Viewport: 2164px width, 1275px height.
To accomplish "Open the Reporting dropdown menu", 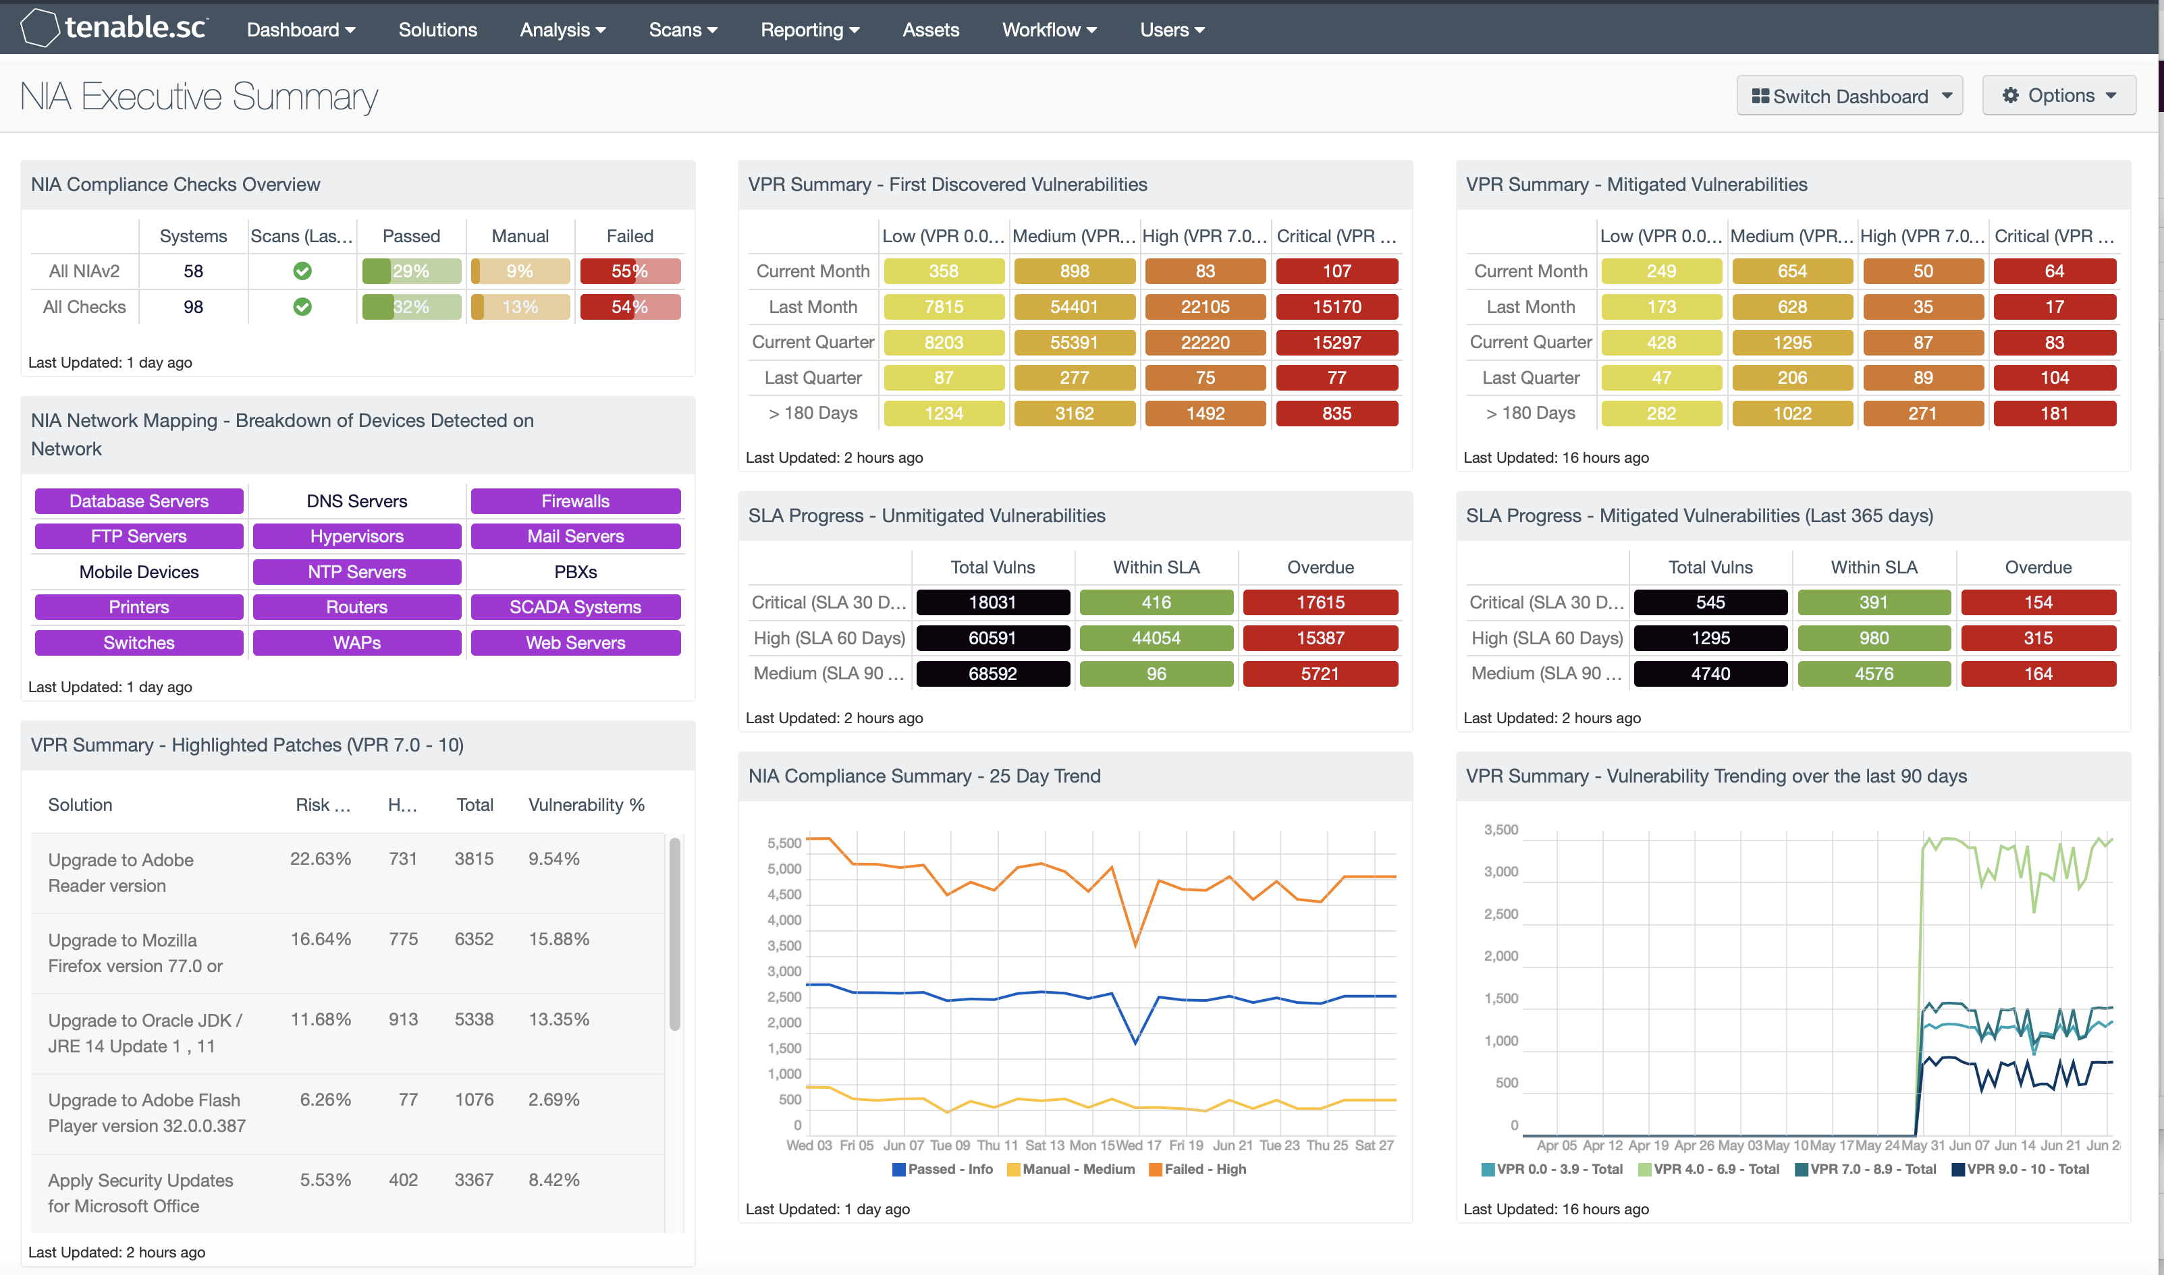I will point(809,29).
